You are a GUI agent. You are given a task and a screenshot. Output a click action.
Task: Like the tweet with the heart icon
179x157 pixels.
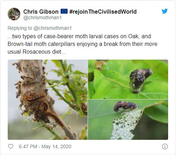pos(11,146)
